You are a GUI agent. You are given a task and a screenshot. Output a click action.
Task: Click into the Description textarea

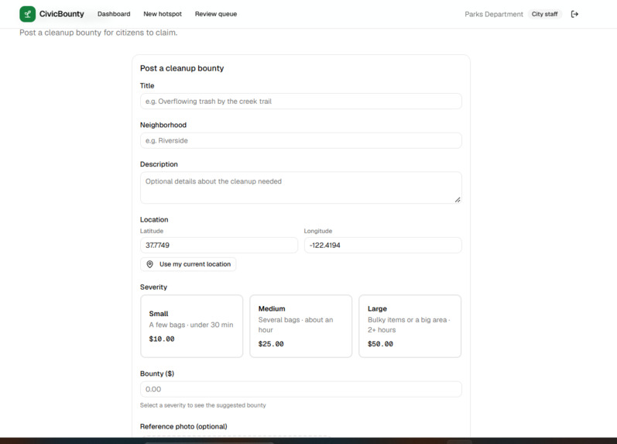pos(301,188)
